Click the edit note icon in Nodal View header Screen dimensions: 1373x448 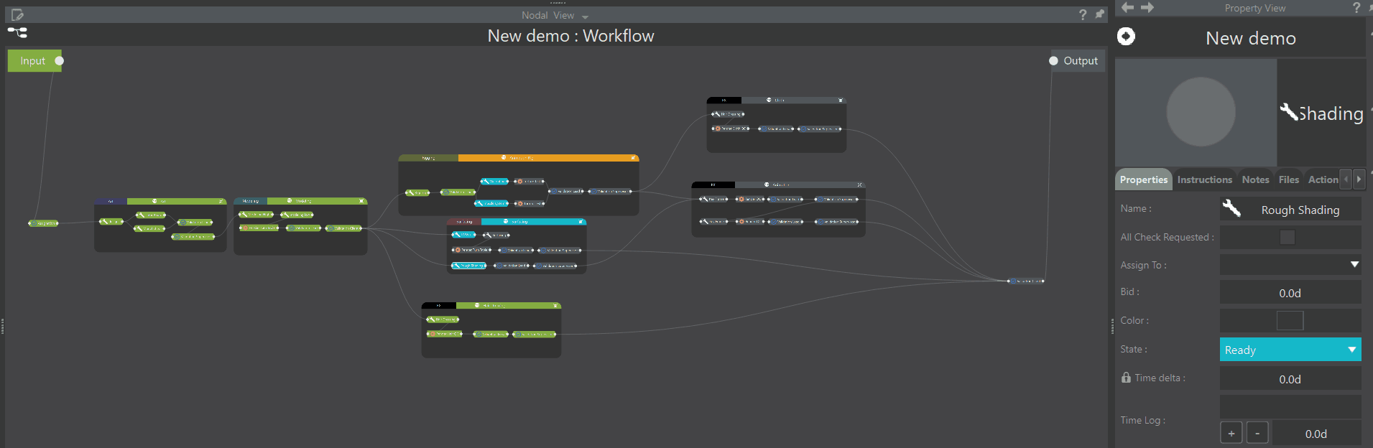tap(17, 15)
